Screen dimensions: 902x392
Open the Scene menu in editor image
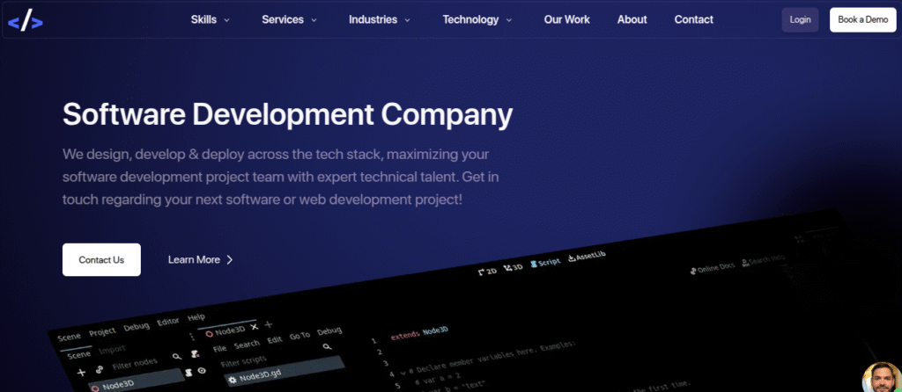click(x=69, y=337)
